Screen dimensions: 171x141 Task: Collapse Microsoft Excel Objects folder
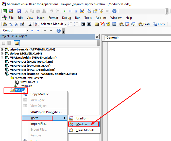pyautogui.click(x=7, y=78)
